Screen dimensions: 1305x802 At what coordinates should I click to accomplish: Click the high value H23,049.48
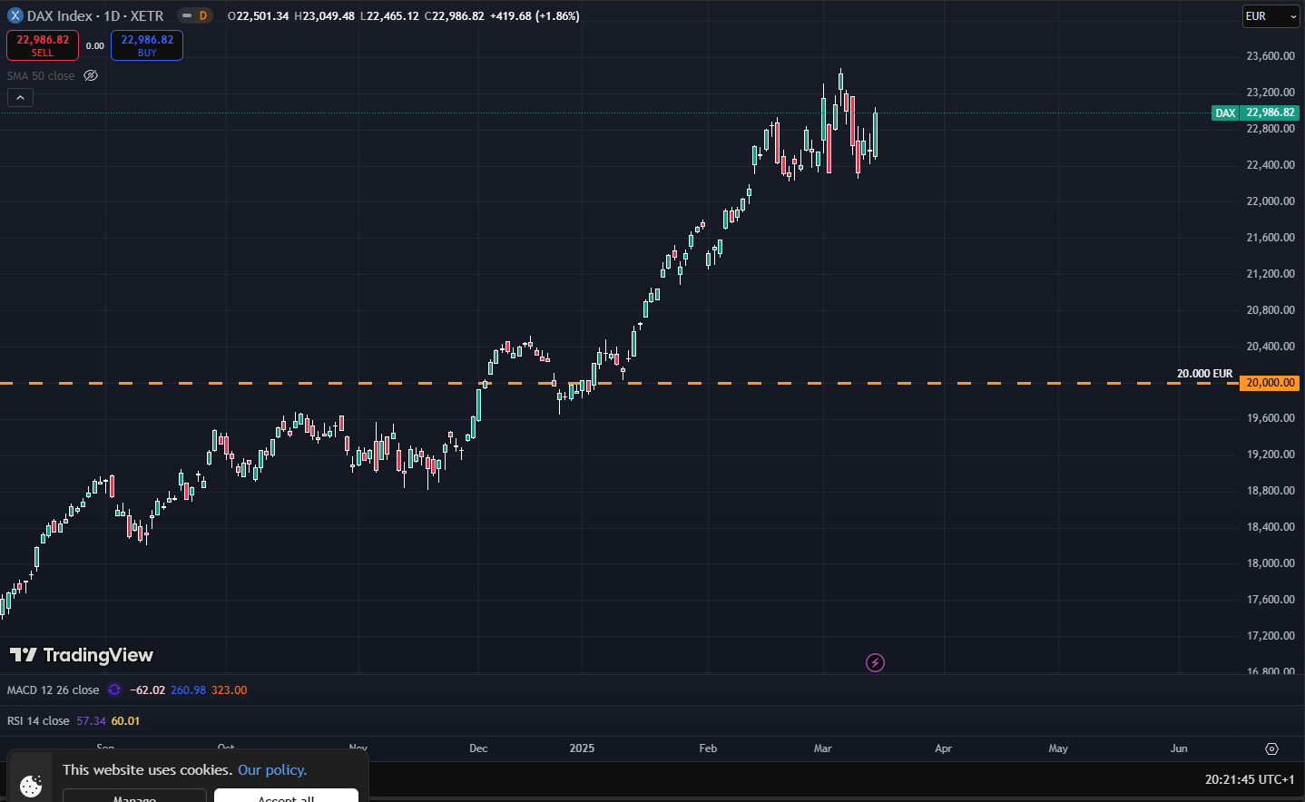(x=325, y=16)
